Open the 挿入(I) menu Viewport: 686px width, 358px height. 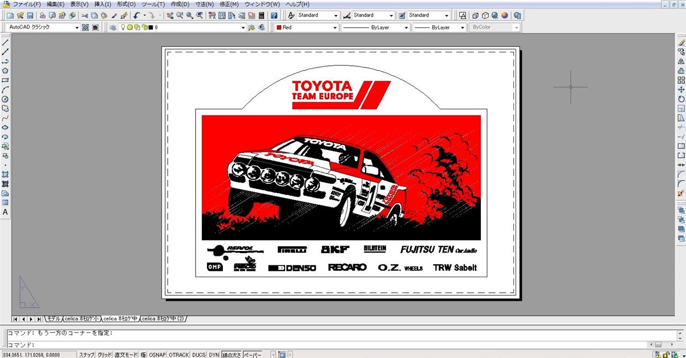click(x=102, y=4)
